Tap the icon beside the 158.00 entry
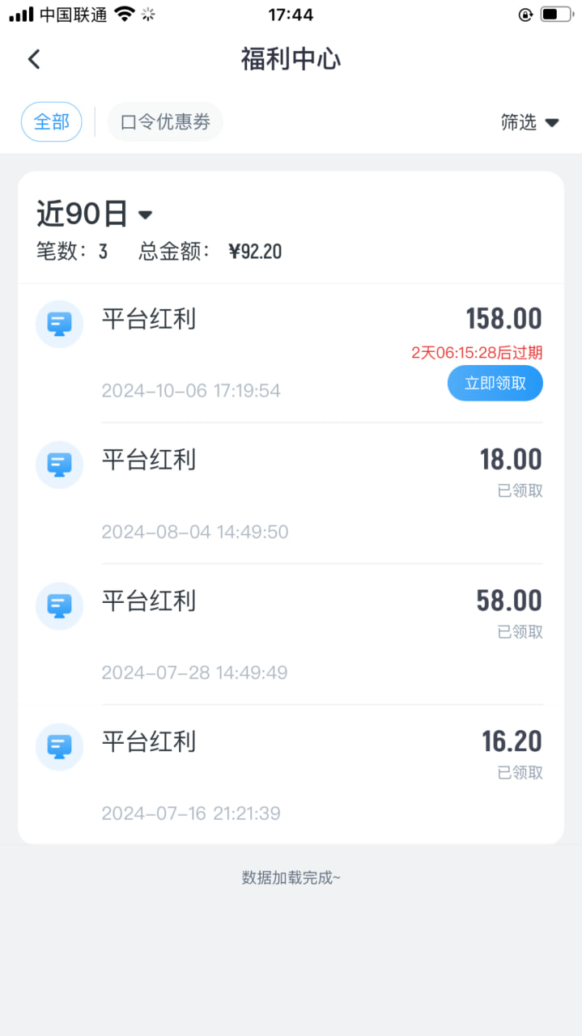The image size is (582, 1036). coord(59,325)
